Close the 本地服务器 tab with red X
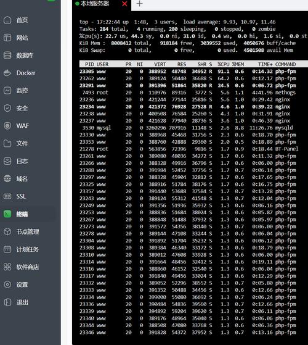 pyautogui.click(x=124, y=4)
